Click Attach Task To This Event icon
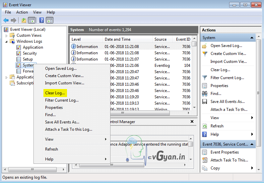 point(205,160)
